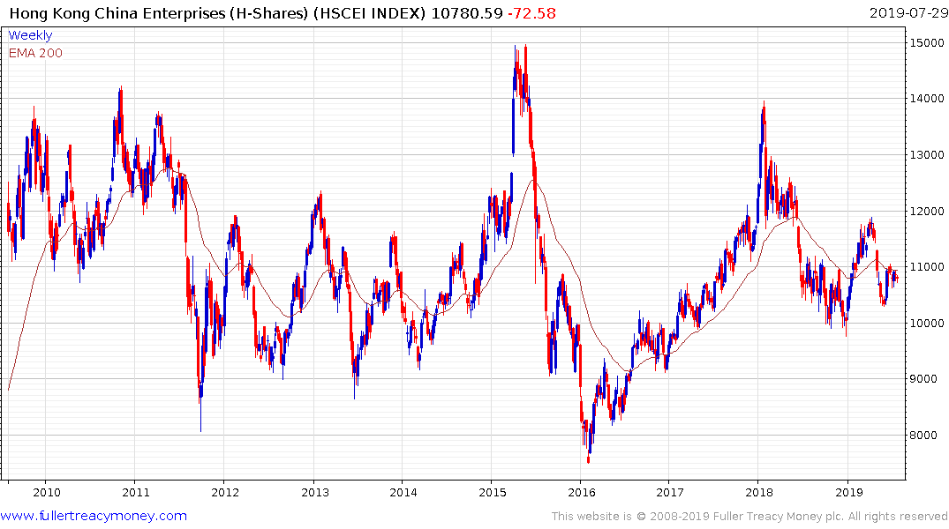Click the chart title 'Hong Kong China Enterprises (H-Shares)'
This screenshot has height=529, width=949.
(x=159, y=13)
